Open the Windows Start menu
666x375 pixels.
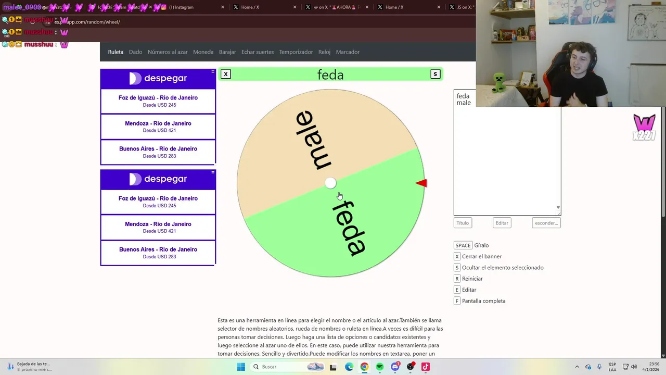pos(240,367)
